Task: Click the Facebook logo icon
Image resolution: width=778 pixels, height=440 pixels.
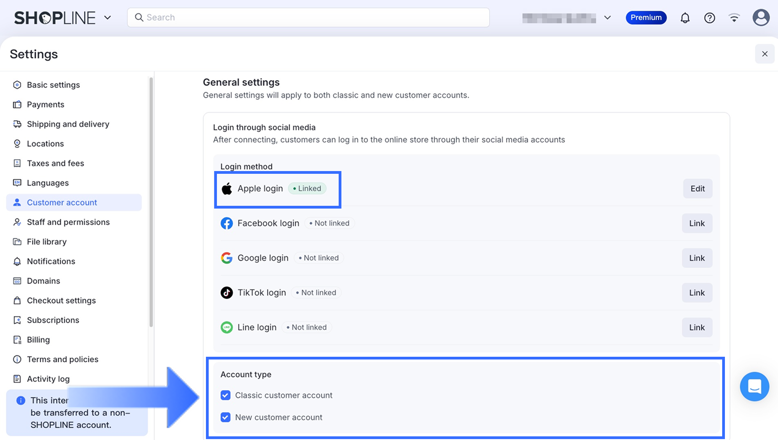Action: 227,223
